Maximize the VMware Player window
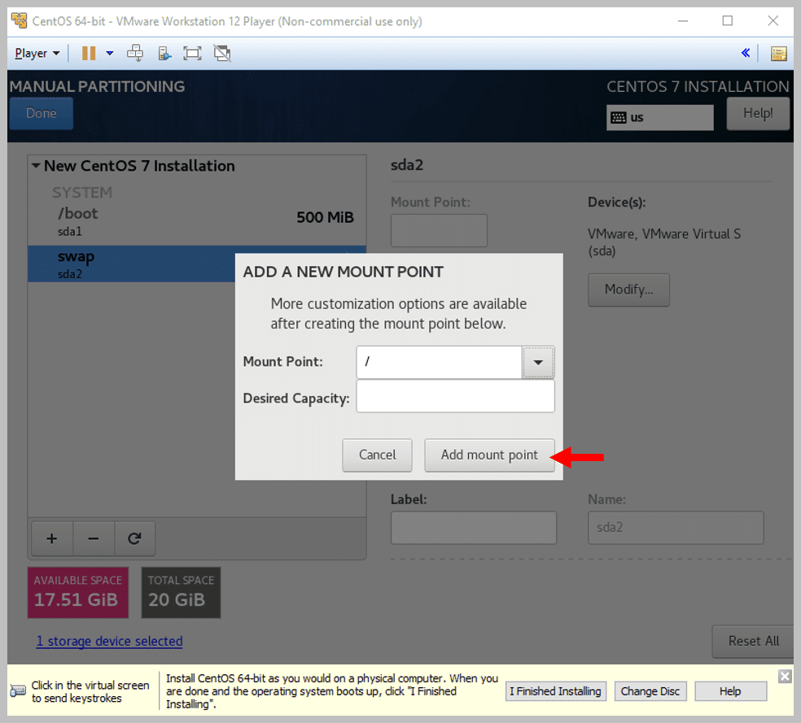 728,21
